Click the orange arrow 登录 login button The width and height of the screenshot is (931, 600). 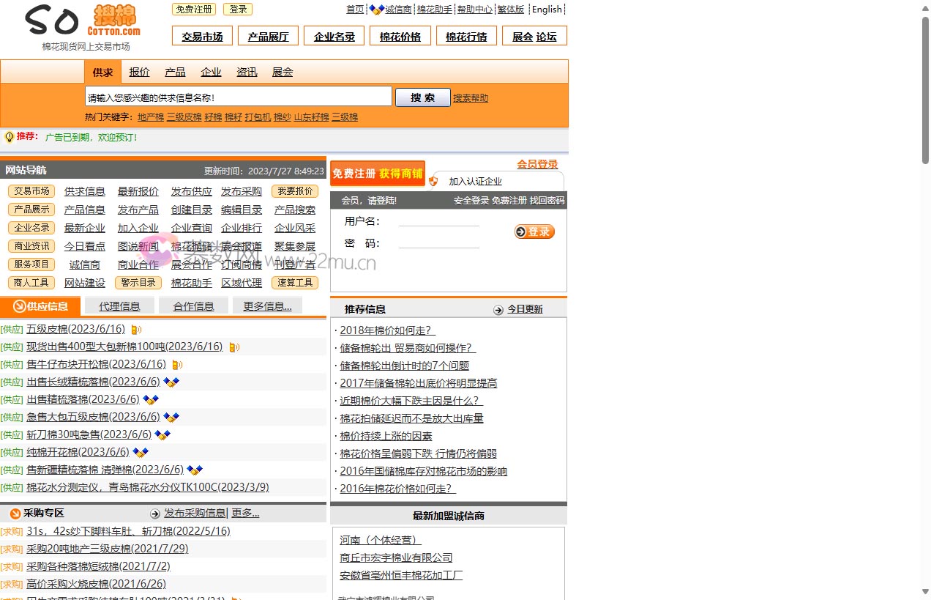[x=535, y=232]
